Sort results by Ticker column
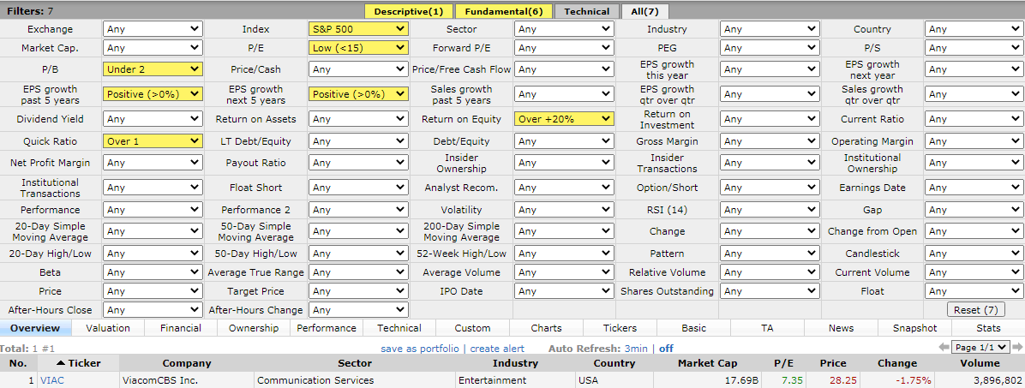1025x388 pixels. click(x=79, y=363)
